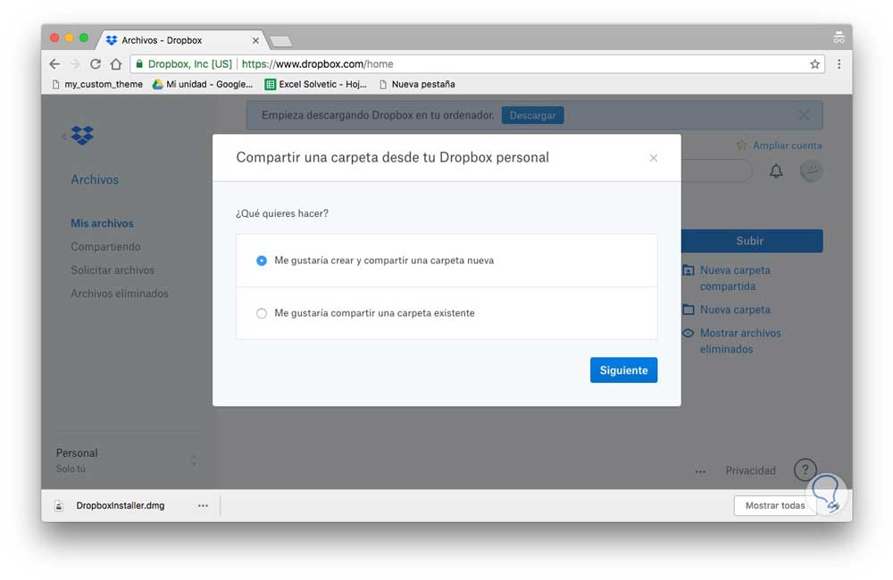The width and height of the screenshot is (893, 580).
Task: Collapse the sidebar with the chevron
Action: point(63,136)
